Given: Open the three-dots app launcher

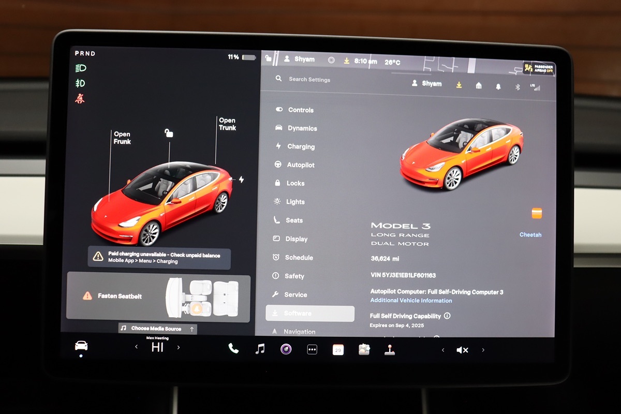Looking at the screenshot, I should click(x=312, y=349).
